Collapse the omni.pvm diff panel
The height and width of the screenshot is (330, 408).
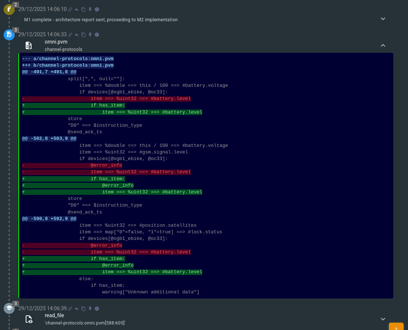[x=383, y=45]
